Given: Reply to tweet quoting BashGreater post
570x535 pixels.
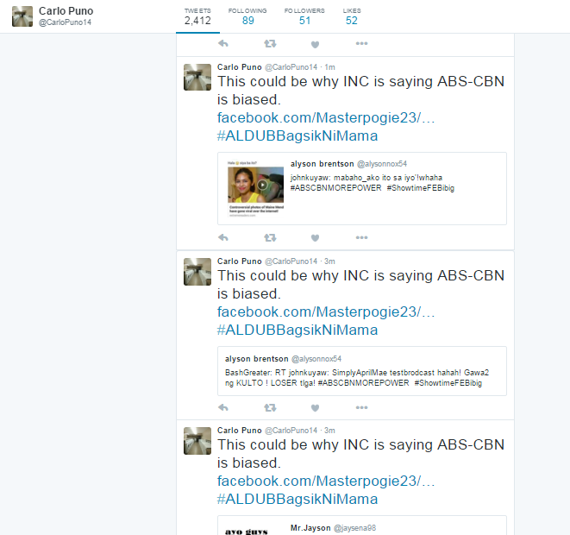Looking at the screenshot, I should tap(223, 407).
